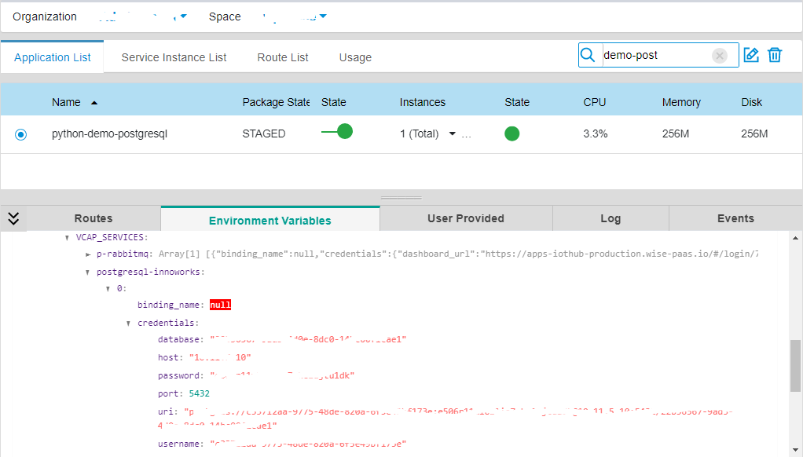Image resolution: width=803 pixels, height=457 pixels.
Task: Click the ellipsis next to instances count
Action: [467, 135]
